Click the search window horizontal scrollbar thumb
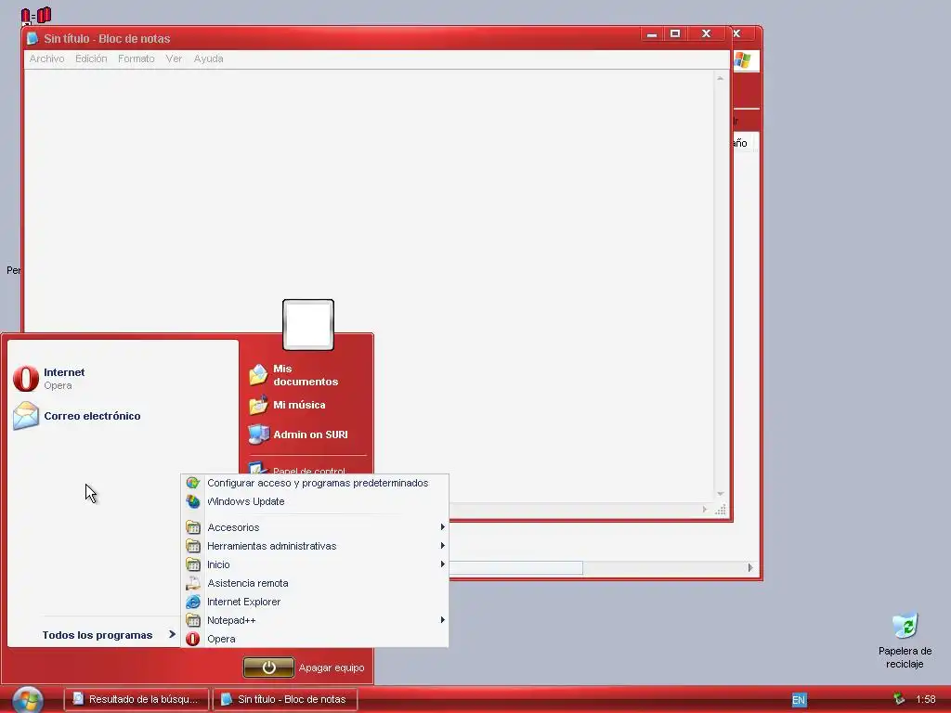951x713 pixels. click(x=516, y=567)
